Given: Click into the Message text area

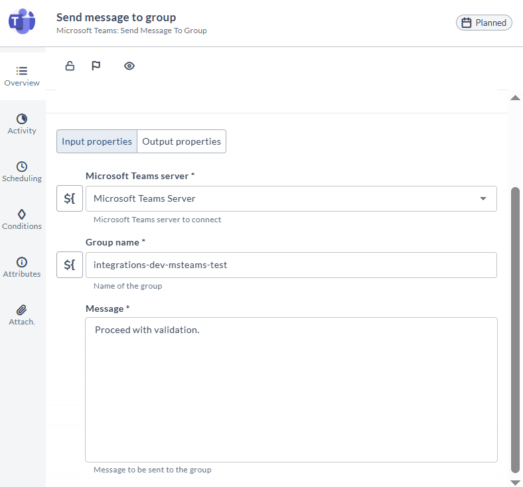Looking at the screenshot, I should pos(291,389).
